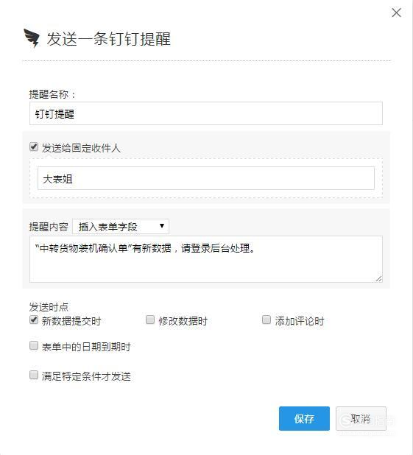Screen dimensions: 413x455
Task: Click the 提醒内容 label
Action: [49, 227]
